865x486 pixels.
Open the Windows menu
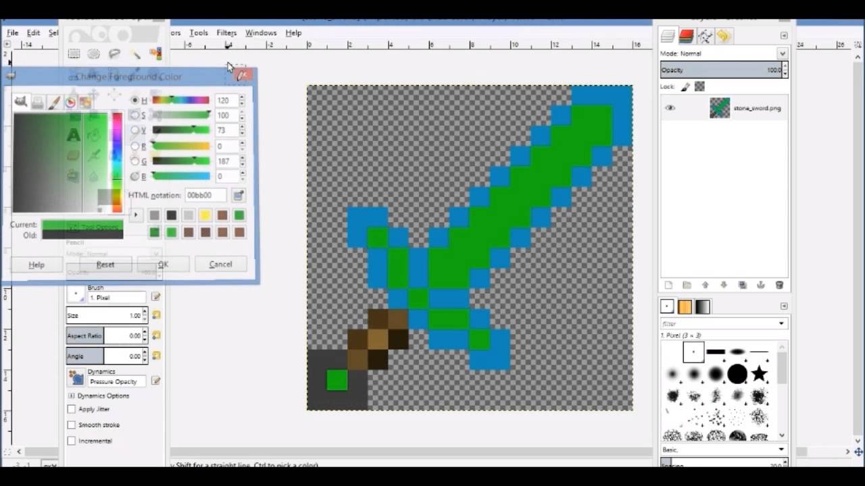(261, 33)
